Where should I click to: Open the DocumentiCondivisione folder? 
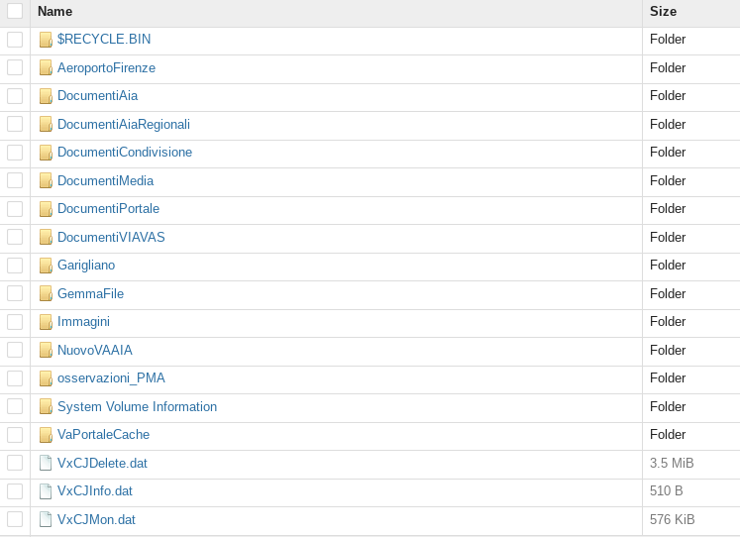125,153
